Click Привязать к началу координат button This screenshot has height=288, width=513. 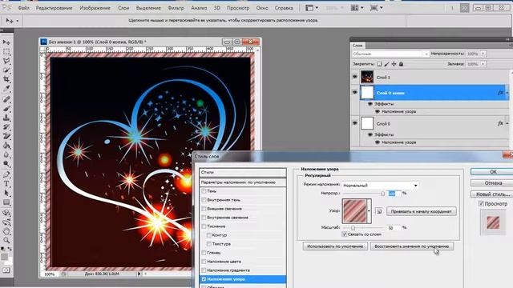[x=422, y=211]
